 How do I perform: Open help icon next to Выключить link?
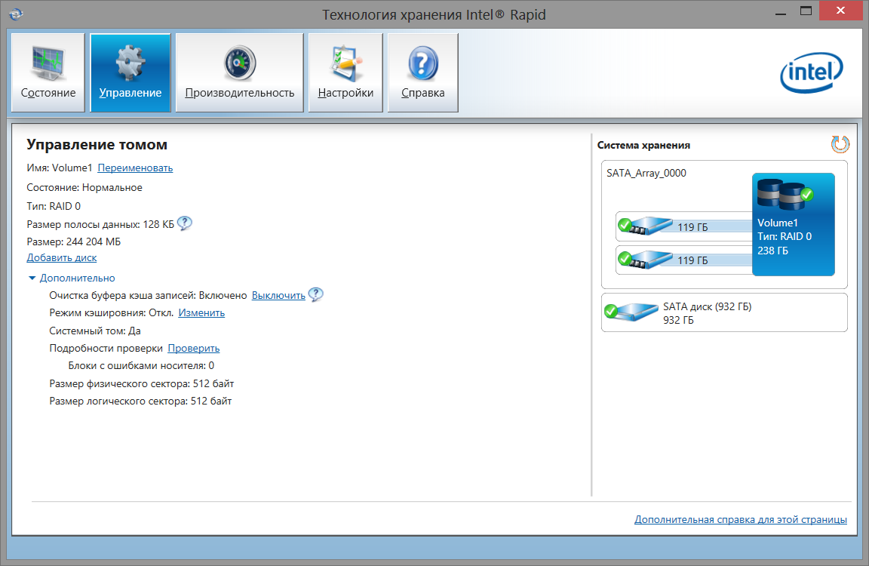(315, 294)
